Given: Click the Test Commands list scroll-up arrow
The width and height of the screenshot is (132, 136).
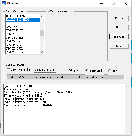Looking at the screenshot, I should (x=42, y=17).
